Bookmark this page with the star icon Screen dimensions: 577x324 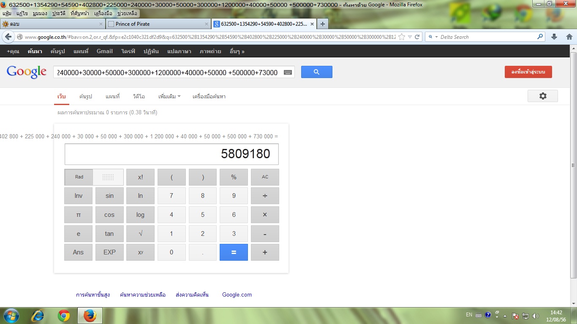pos(402,37)
